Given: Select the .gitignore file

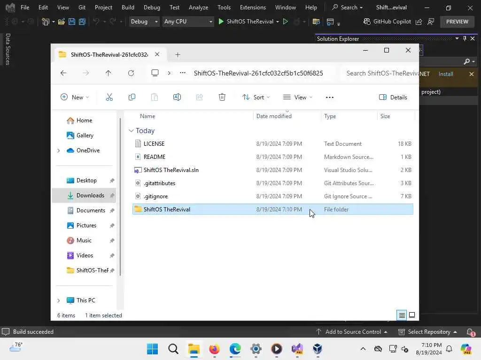Looking at the screenshot, I should pos(273,196).
